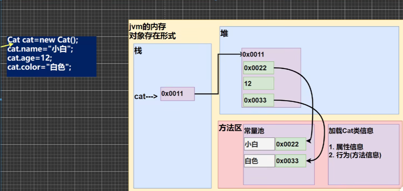Select the 栈 stack label

pyautogui.click(x=138, y=51)
